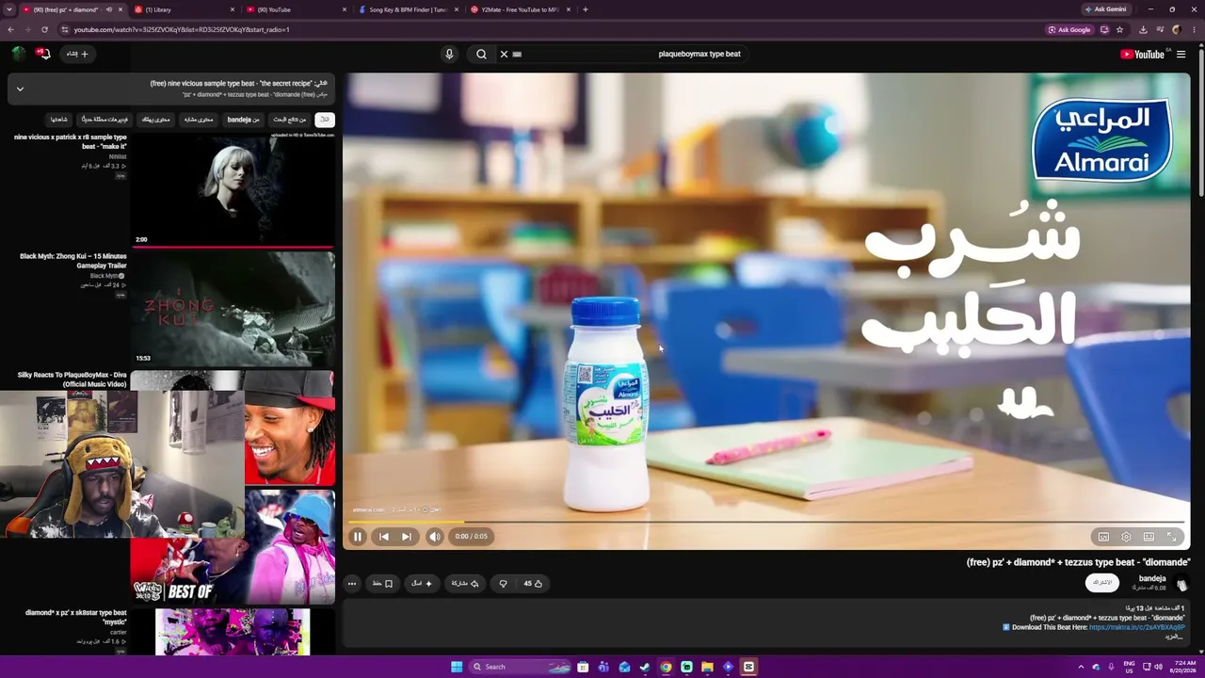
Task: Select the filter chip left of 'bandeja'
Action: [x=199, y=120]
